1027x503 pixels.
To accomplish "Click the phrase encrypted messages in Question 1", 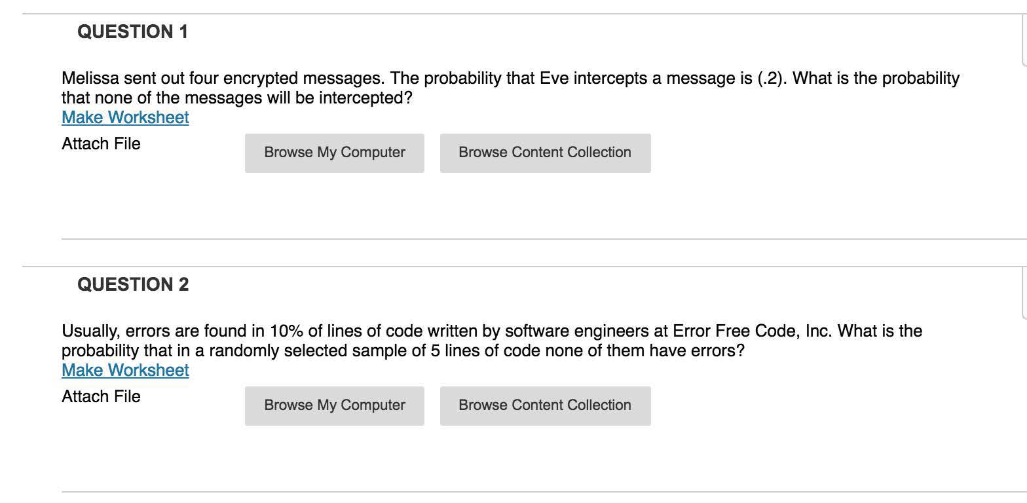I will point(303,79).
